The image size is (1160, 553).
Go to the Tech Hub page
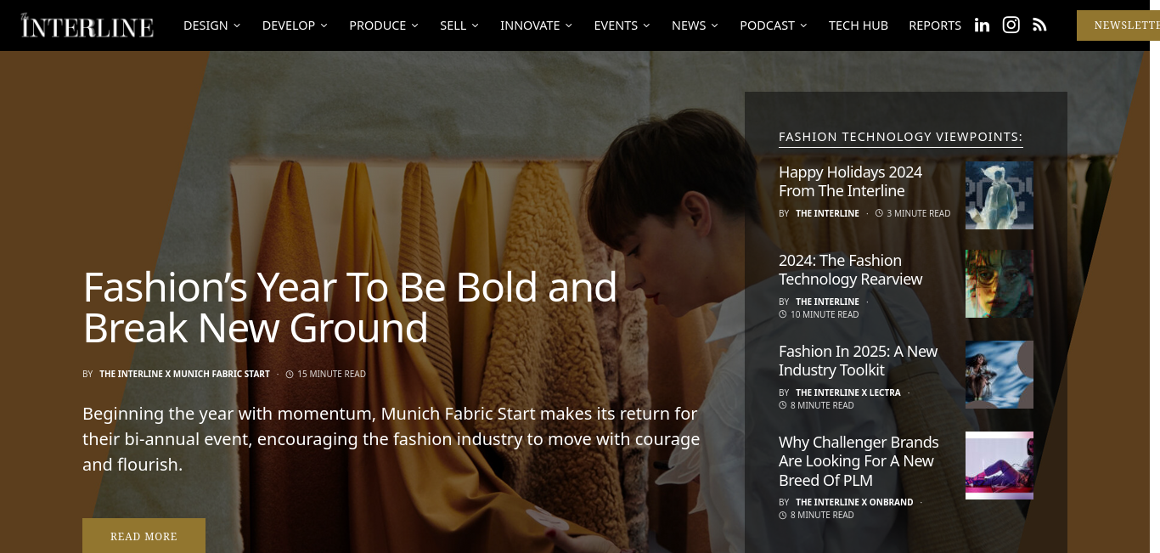859,25
